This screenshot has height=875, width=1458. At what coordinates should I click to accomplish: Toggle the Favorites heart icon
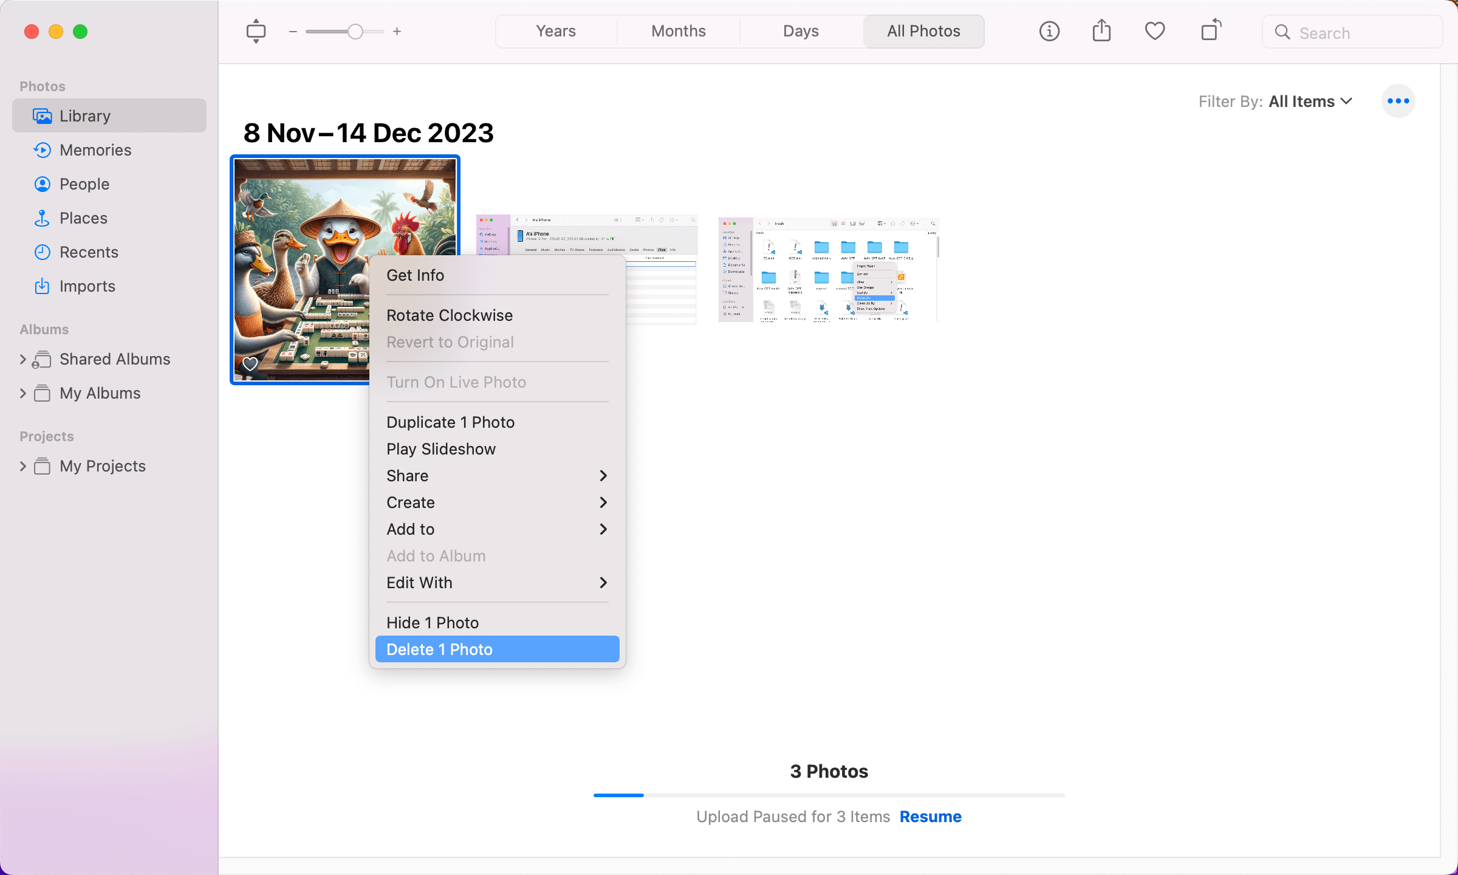pos(1155,31)
